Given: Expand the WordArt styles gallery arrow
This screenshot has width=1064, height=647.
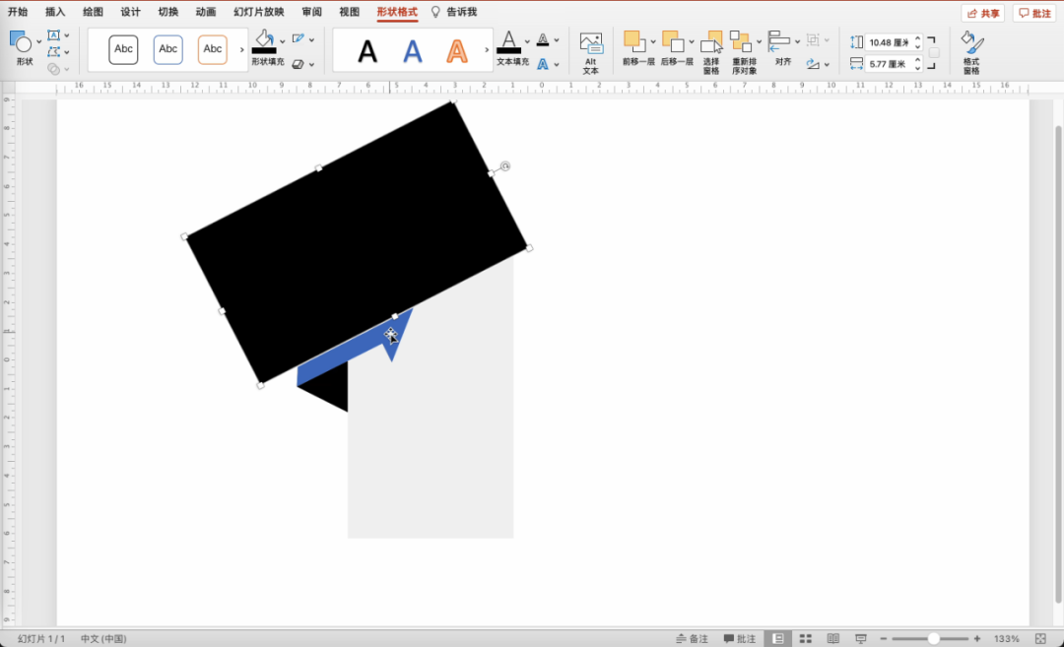Looking at the screenshot, I should tap(487, 50).
